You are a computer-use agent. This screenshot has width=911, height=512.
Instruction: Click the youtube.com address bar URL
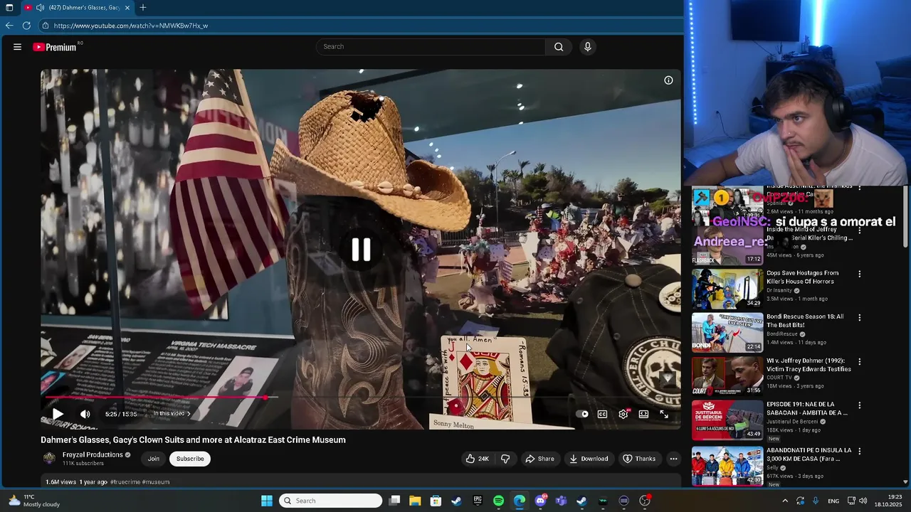pos(131,26)
